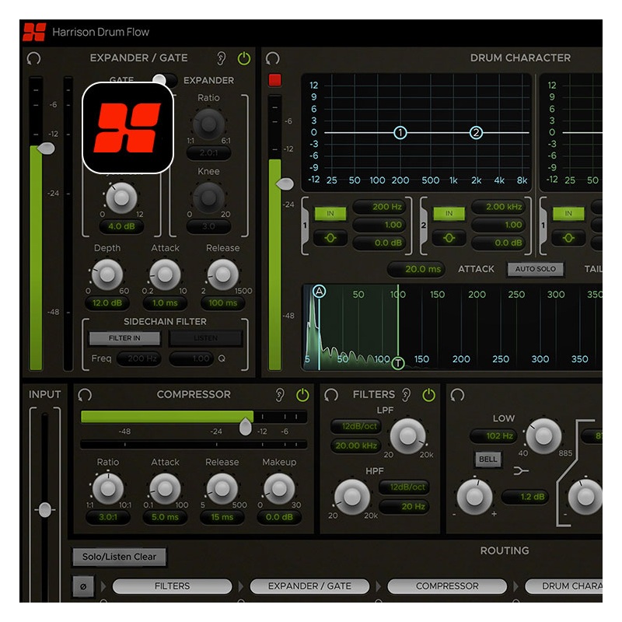Click the Filters headphone solo icon
The image size is (622, 622).
point(331,395)
